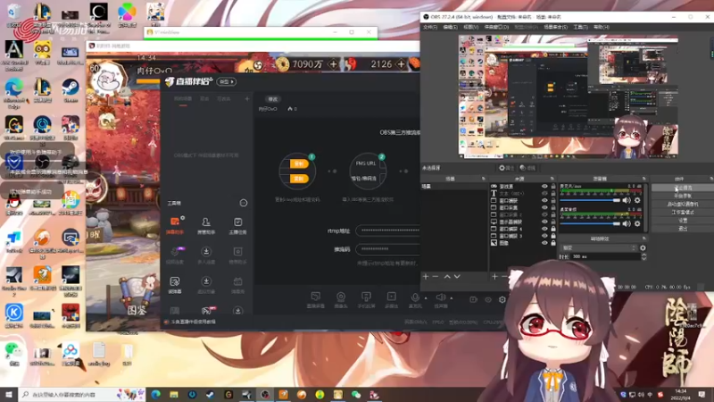This screenshot has height=402, width=714.
Task: Add a scene with plus icon
Action: point(426,277)
